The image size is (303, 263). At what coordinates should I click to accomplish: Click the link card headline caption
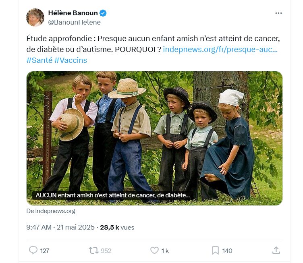[x=113, y=195]
